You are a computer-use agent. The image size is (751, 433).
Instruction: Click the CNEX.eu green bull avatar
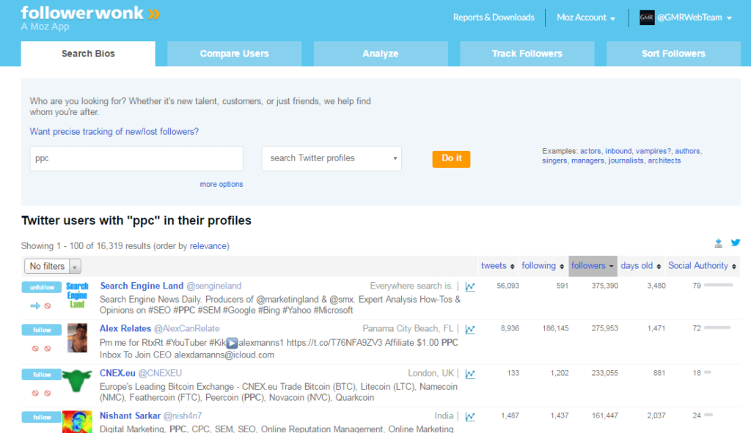pos(77,380)
